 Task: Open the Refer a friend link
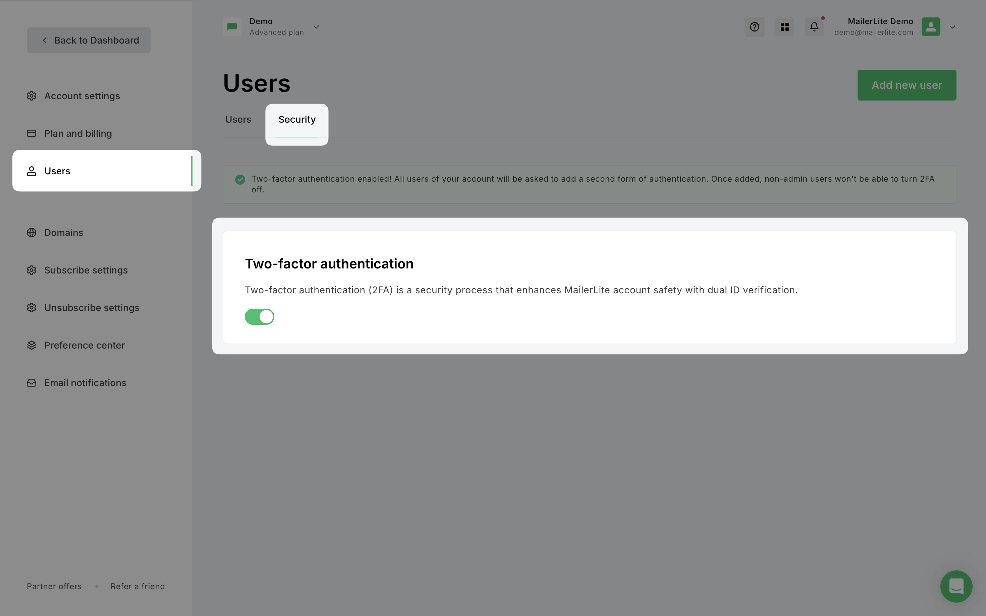click(x=138, y=586)
